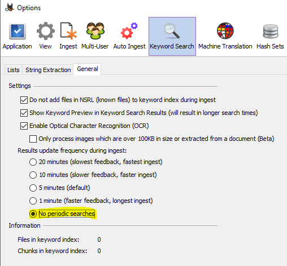
Task: Uncheck Do not add NSRL files to keyword index
Action: (24, 100)
